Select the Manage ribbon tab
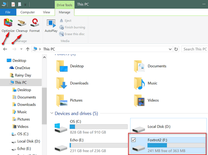The image size is (208, 155). (65, 12)
